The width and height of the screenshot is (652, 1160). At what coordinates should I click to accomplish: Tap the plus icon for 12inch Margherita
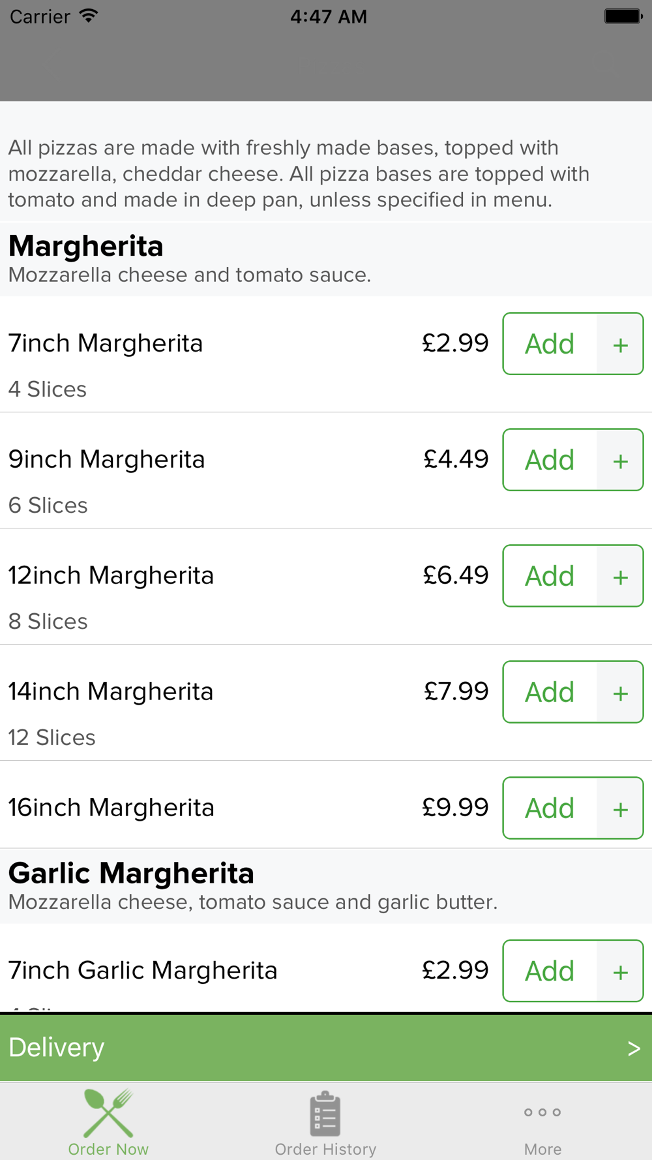click(x=620, y=576)
